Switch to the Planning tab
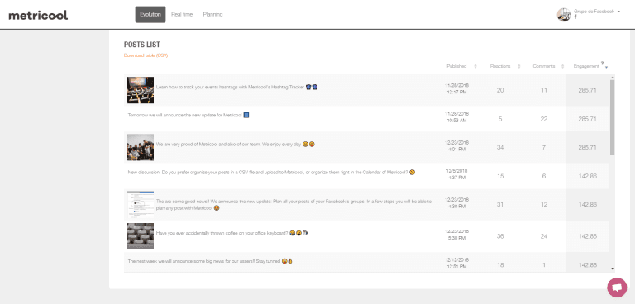The height and width of the screenshot is (304, 635). tap(213, 15)
